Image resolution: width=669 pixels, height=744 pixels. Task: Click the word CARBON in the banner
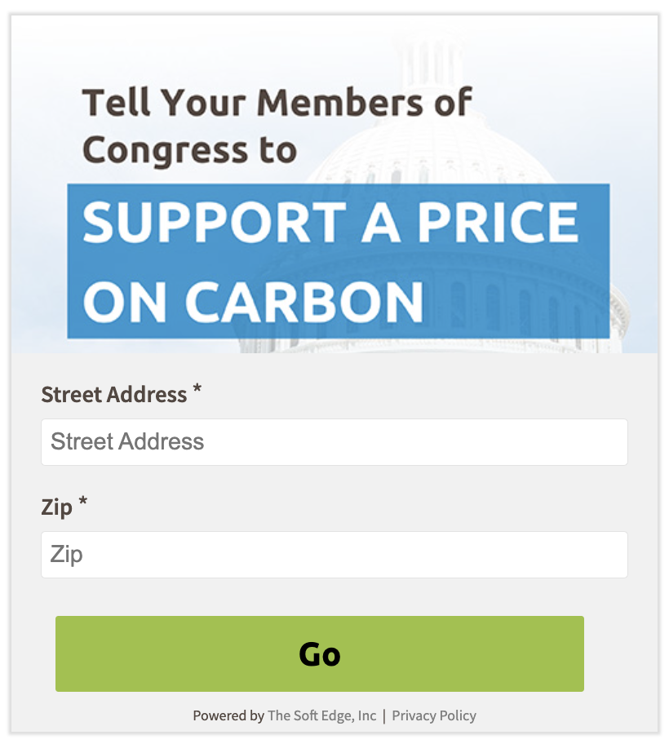pyautogui.click(x=304, y=301)
